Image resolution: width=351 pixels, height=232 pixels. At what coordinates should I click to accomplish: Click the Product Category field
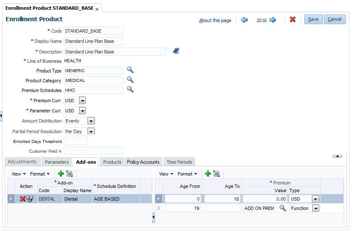point(93,81)
